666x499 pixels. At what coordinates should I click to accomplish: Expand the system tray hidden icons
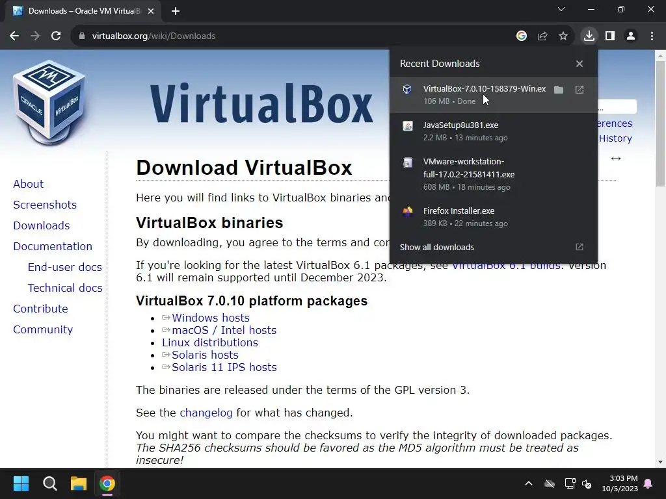pyautogui.click(x=528, y=483)
